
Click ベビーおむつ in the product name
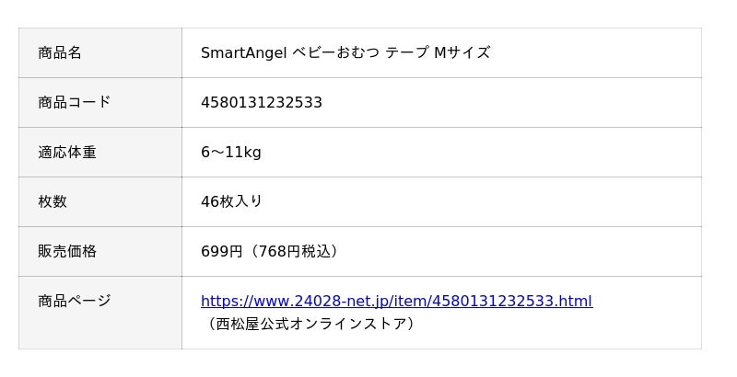coord(335,52)
